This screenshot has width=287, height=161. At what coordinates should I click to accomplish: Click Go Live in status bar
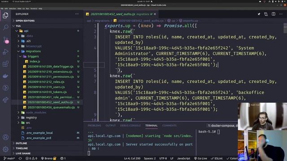200,158
